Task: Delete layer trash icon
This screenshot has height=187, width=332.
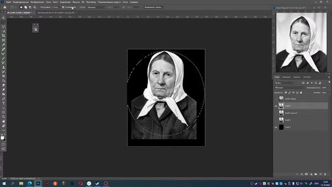Action: point(325,174)
